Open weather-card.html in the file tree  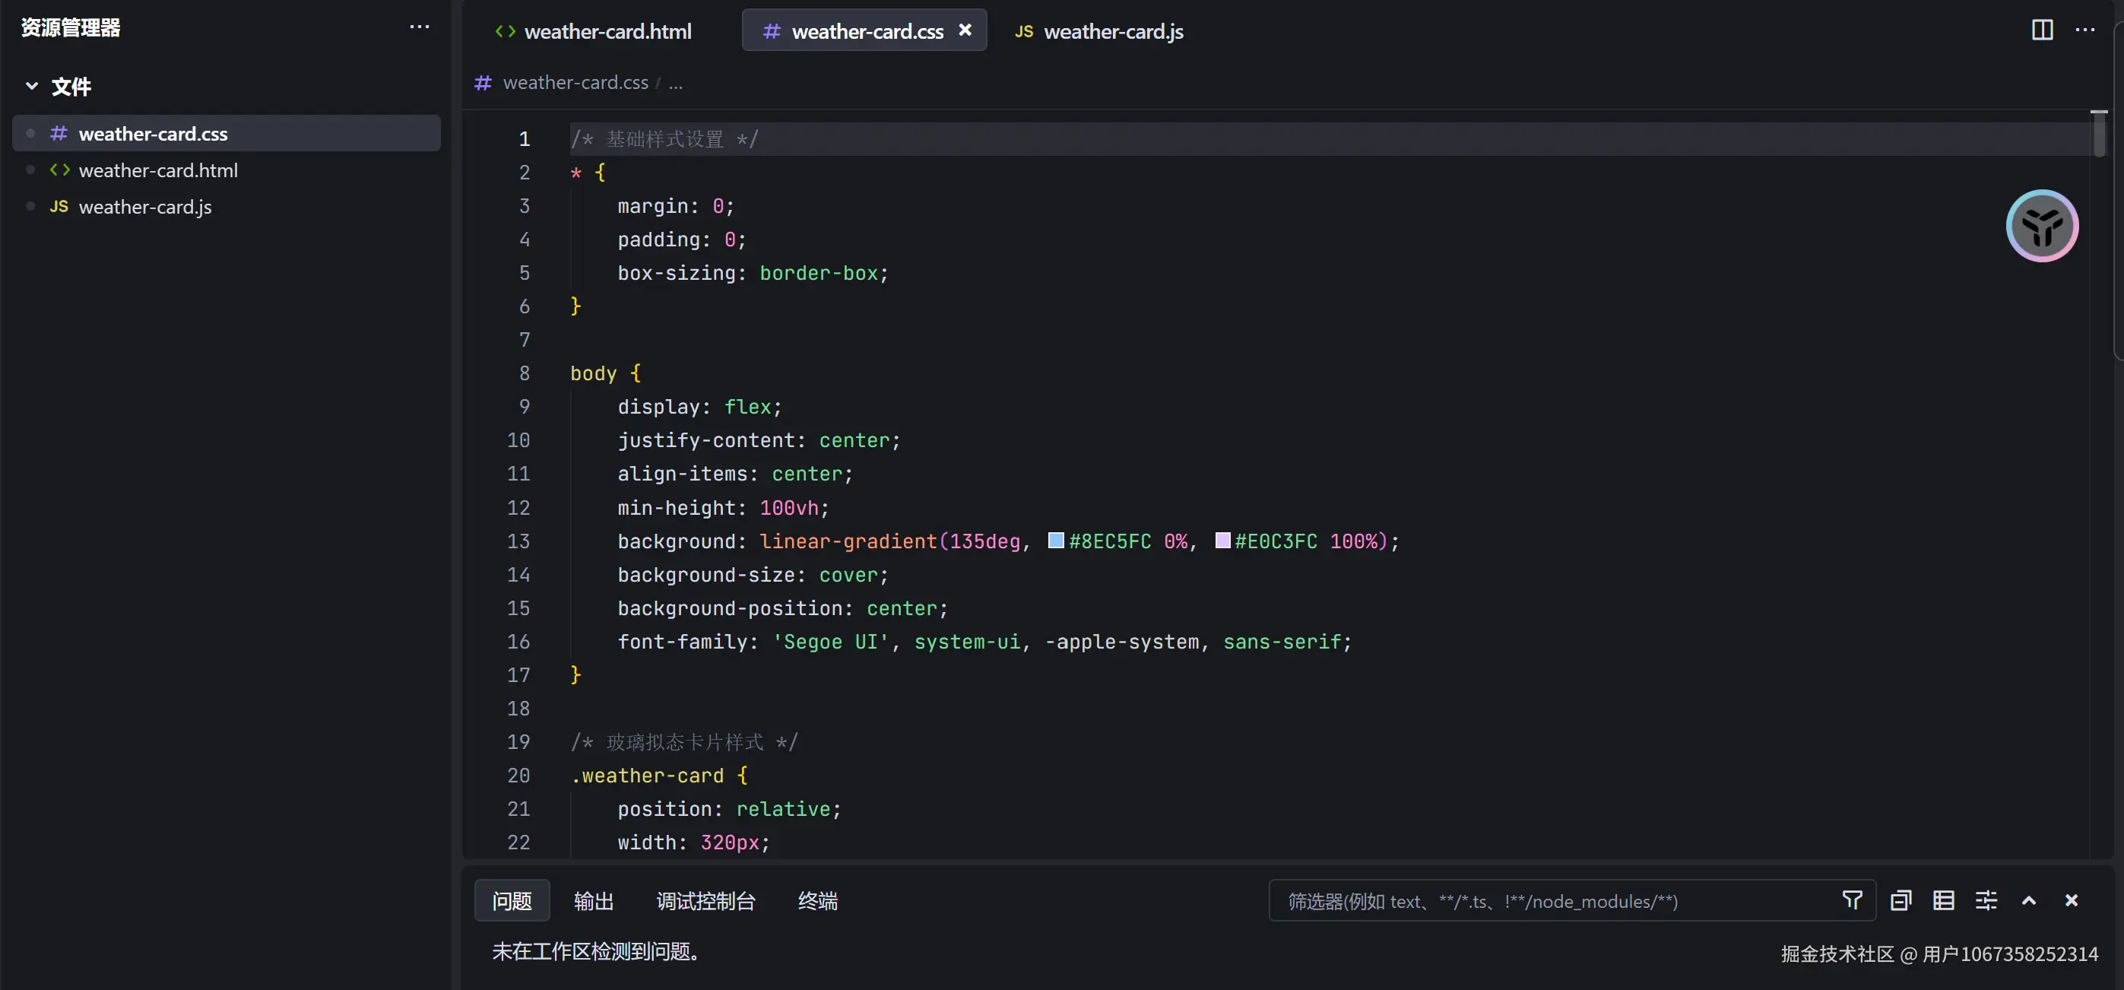pos(157,171)
